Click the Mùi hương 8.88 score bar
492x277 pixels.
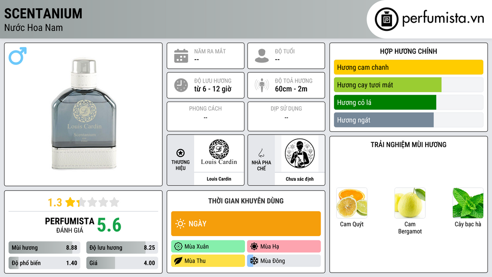[44, 248]
